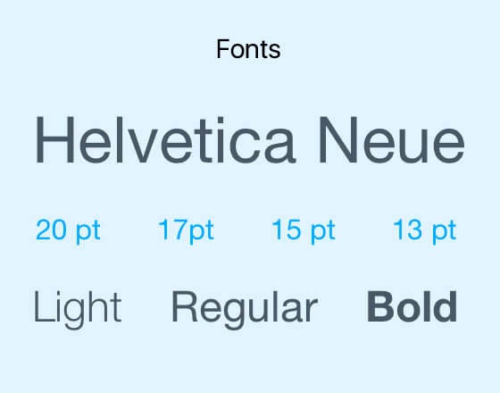The image size is (500, 393).
Task: Pick the Light font weight
Action: [x=78, y=309]
